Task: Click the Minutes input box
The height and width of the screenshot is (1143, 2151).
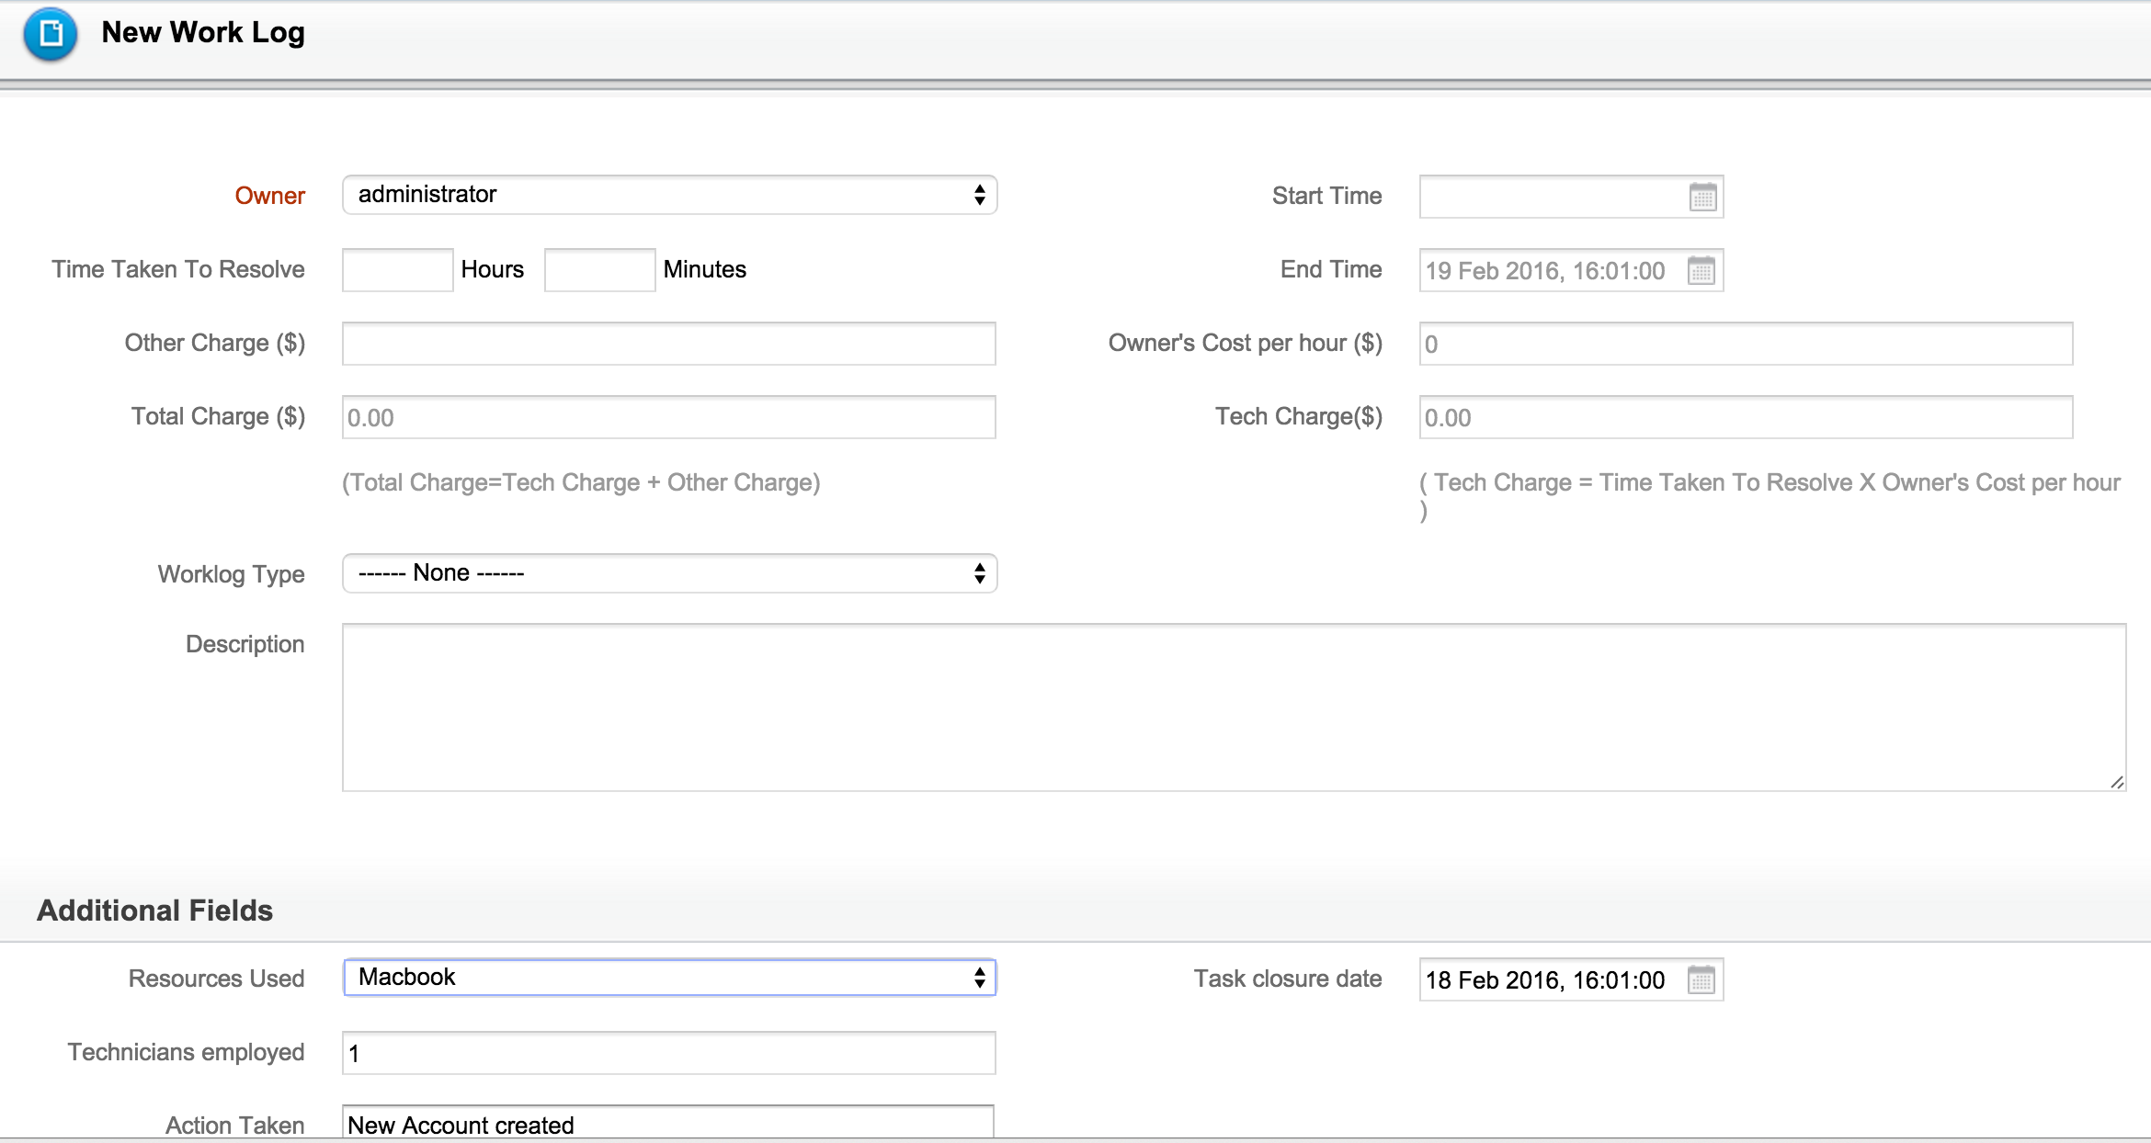Action: 599,270
